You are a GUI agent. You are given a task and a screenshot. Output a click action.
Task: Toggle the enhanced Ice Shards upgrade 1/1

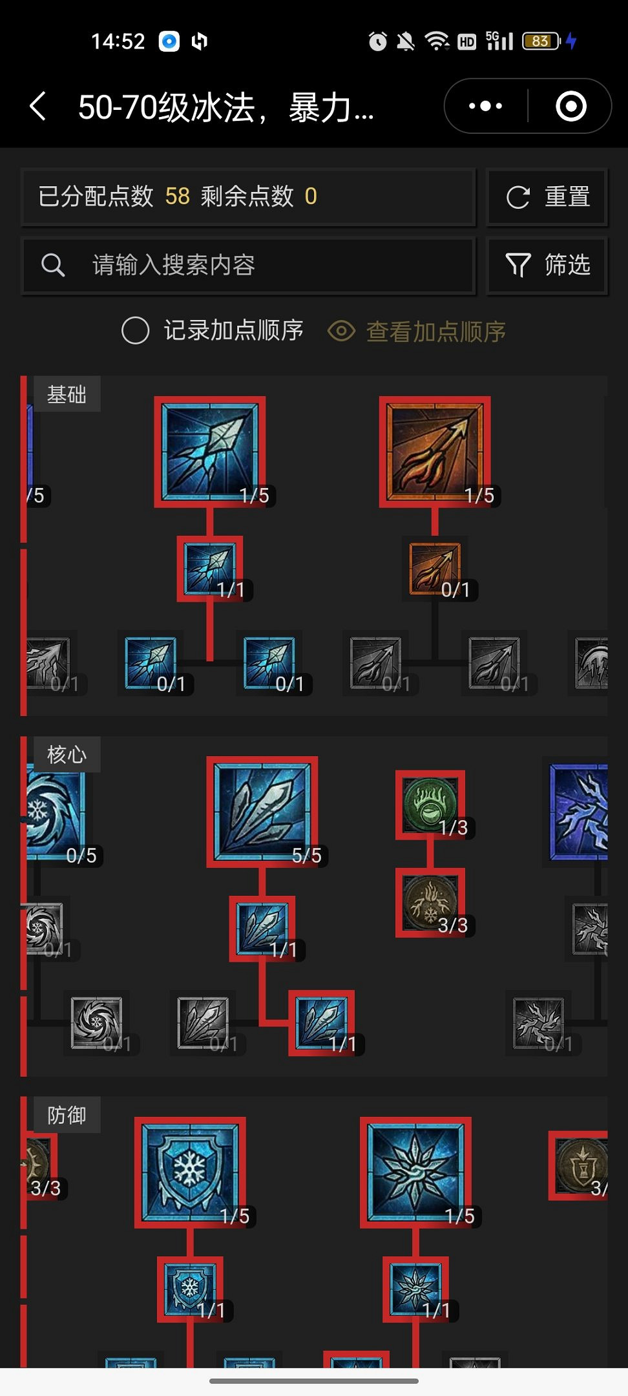pos(262,929)
